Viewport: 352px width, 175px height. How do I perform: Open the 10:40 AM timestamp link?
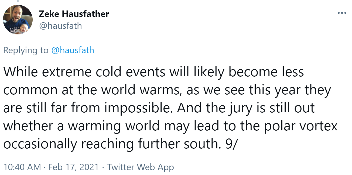[22, 167]
